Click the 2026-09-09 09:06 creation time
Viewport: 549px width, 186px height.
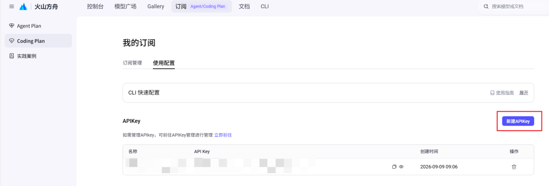(x=439, y=167)
